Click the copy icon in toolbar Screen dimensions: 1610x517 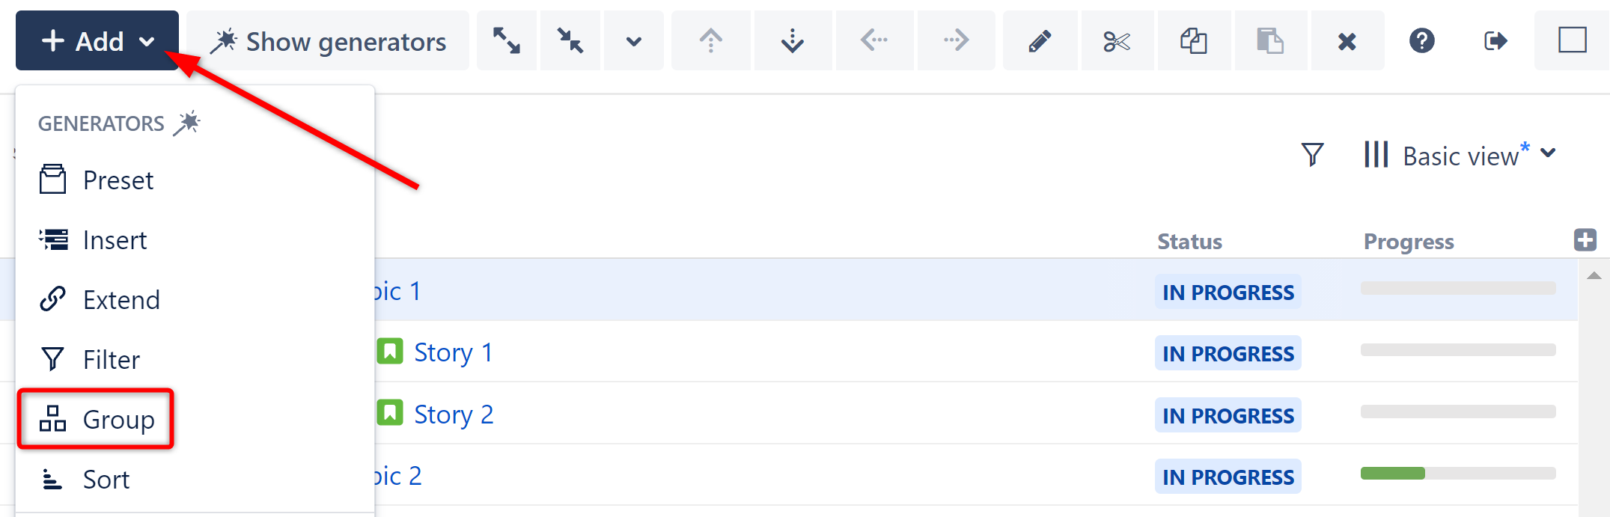(x=1194, y=40)
